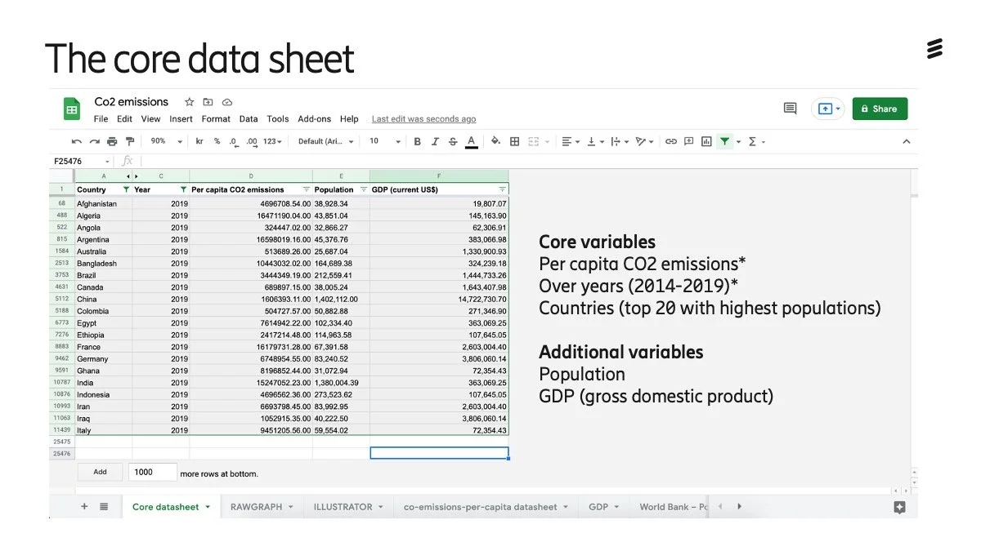Format as currency with the kr button
981x551 pixels.
coord(199,141)
